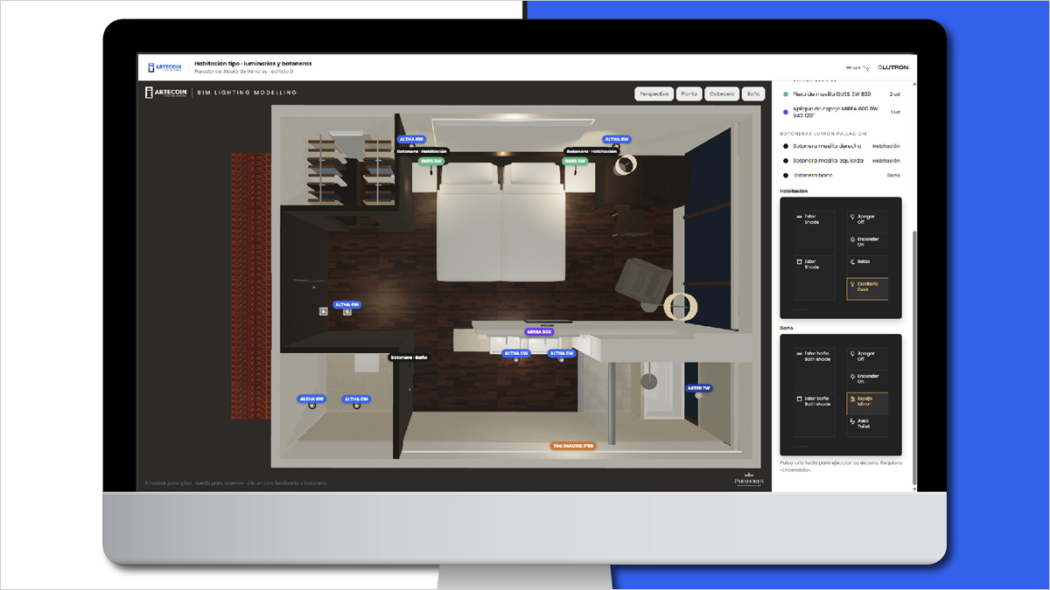Activate the Espejo Mirror scene key
Viewport: 1050px width, 590px height.
[866, 402]
